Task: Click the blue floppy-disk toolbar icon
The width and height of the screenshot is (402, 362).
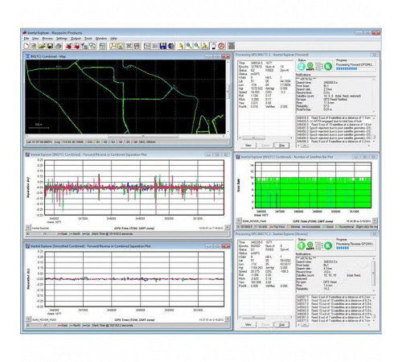Action: [163, 46]
